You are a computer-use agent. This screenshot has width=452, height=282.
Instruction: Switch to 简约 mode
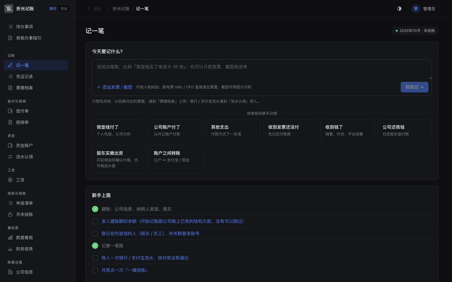53,9
